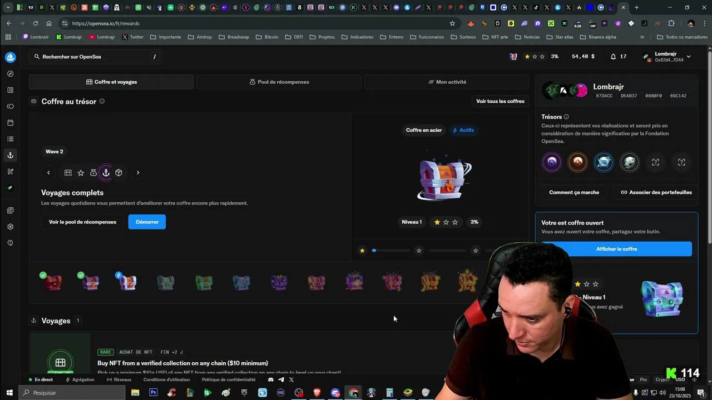The height and width of the screenshot is (400, 712).
Task: Switch to Pool de récompenses tab
Action: coord(279,82)
